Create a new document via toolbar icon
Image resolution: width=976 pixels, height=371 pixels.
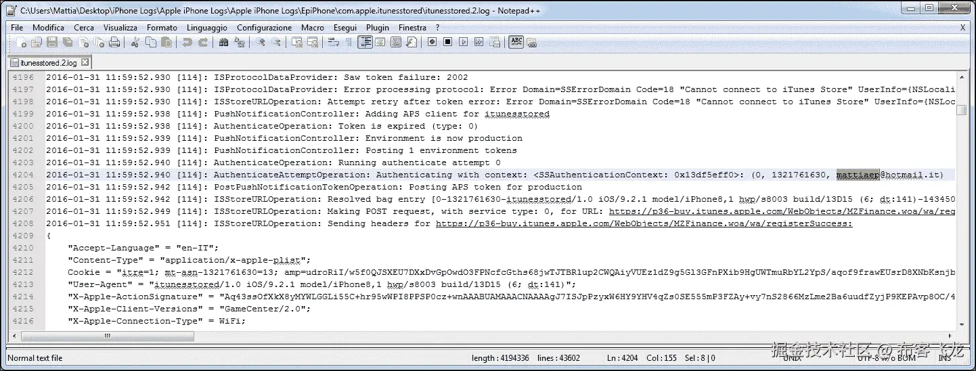click(22, 43)
